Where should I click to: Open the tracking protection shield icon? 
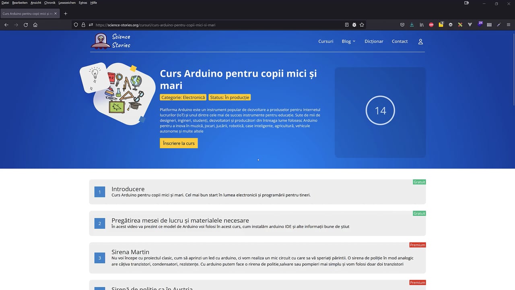click(x=76, y=25)
